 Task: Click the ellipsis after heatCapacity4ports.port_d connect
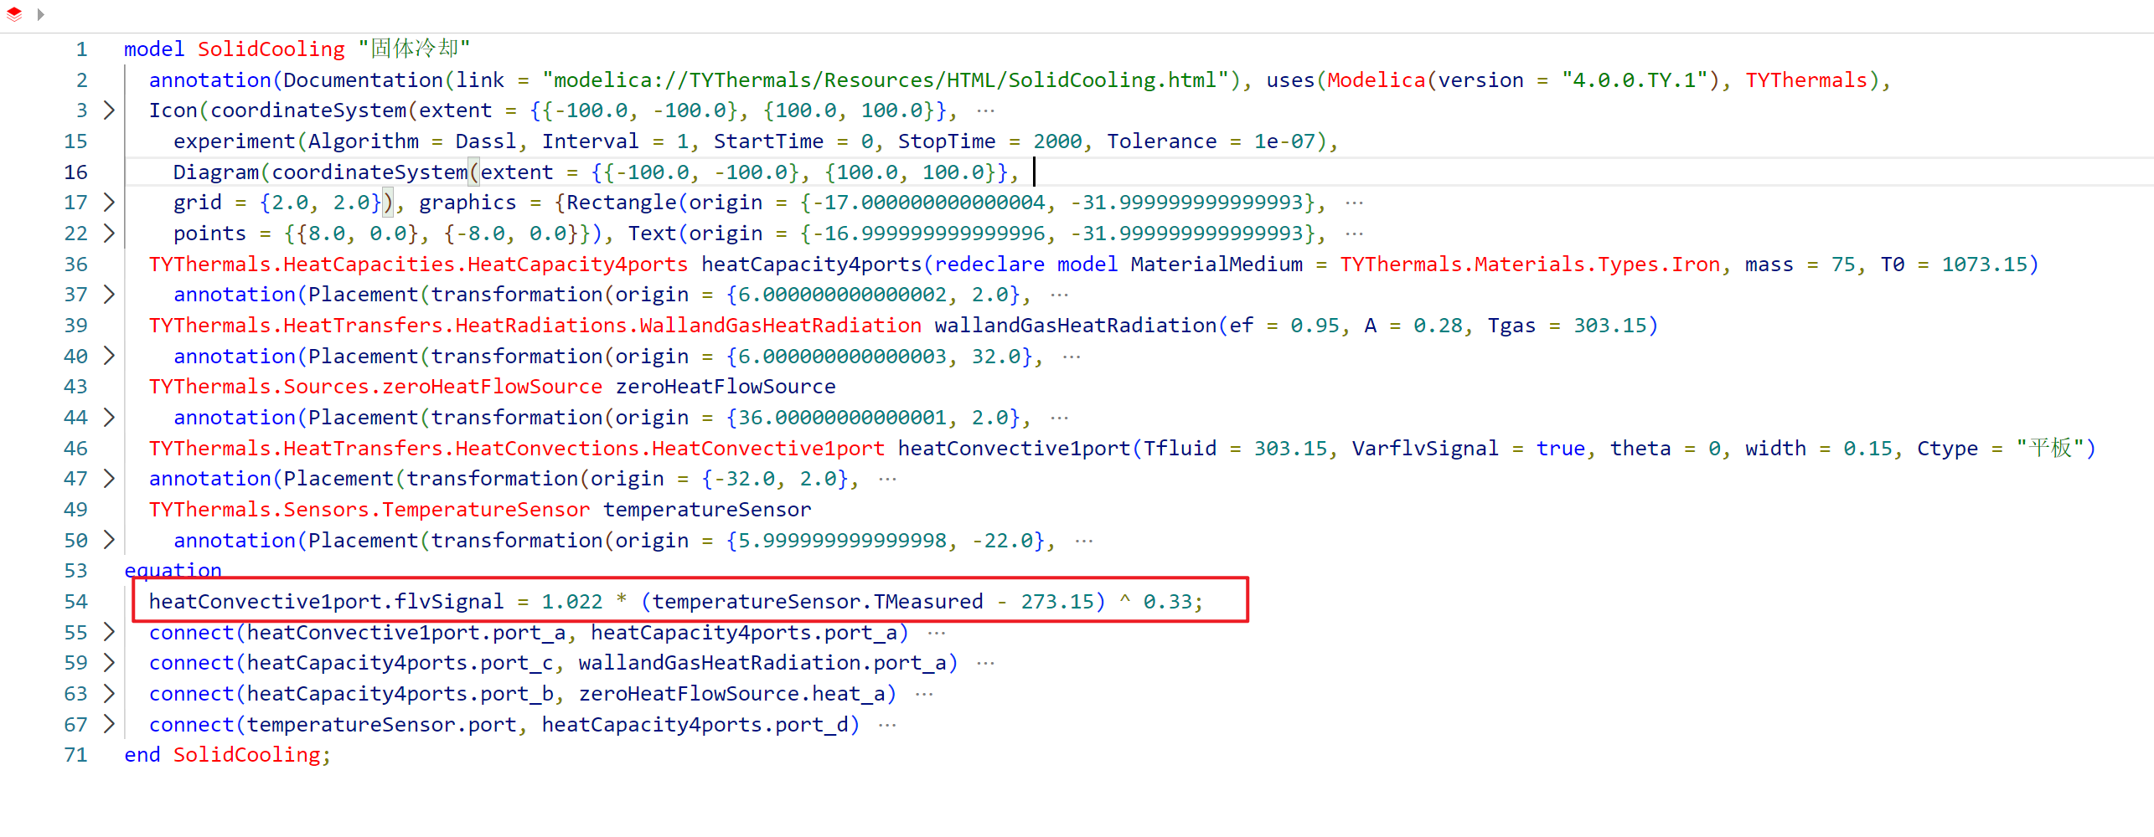coord(887,725)
